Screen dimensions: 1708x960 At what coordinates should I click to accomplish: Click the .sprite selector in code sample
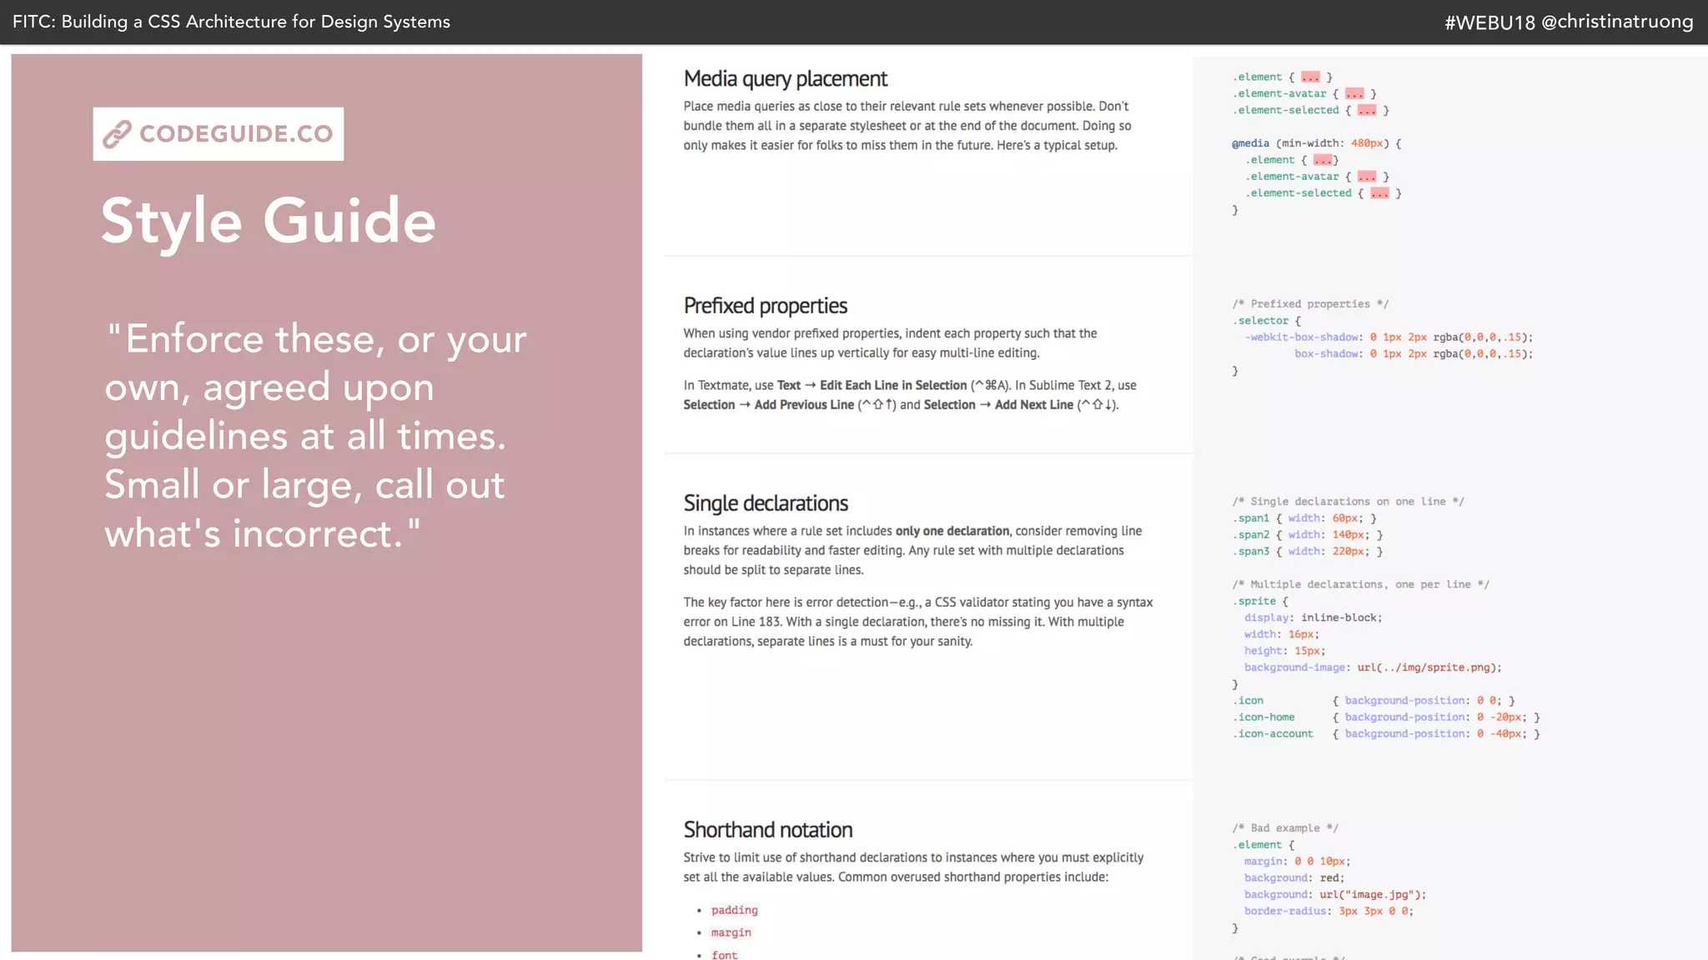pos(1255,601)
